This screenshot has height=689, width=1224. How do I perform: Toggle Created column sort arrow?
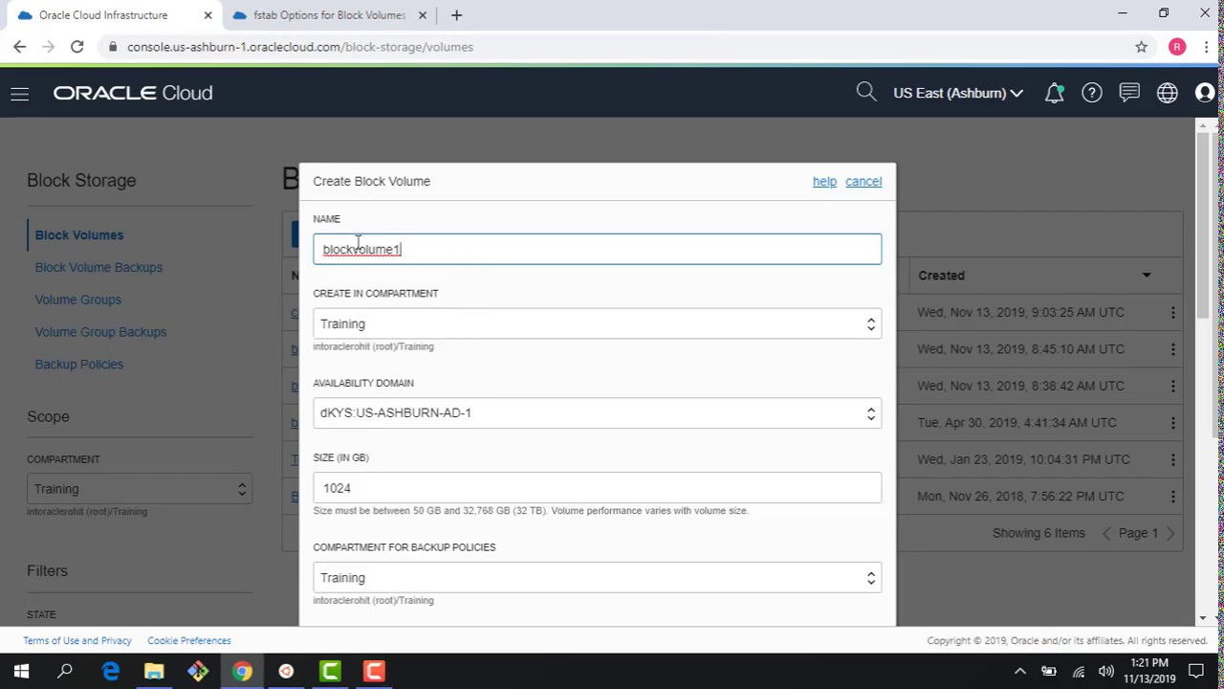pos(1146,276)
